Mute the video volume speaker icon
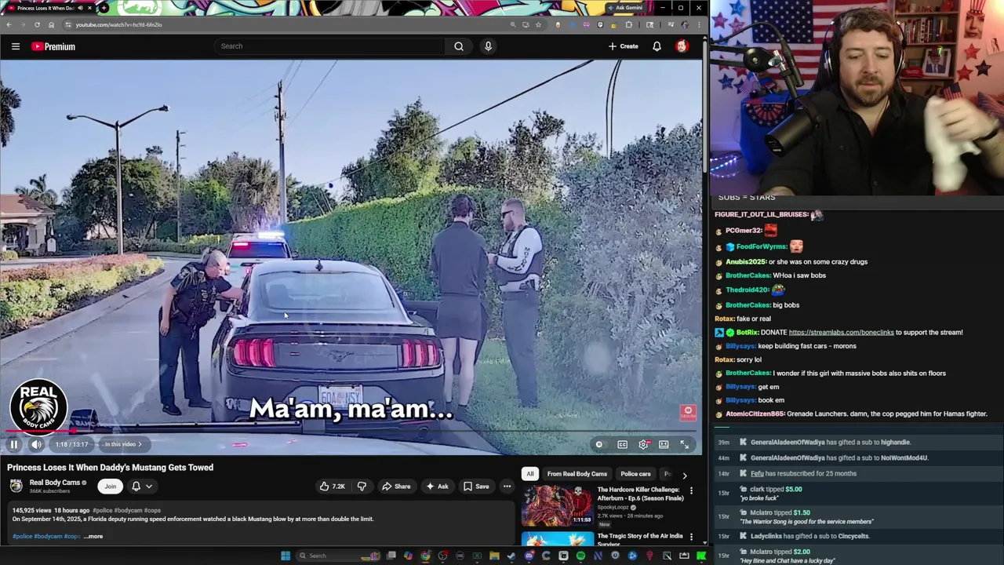This screenshot has height=565, width=1004. pos(36,444)
